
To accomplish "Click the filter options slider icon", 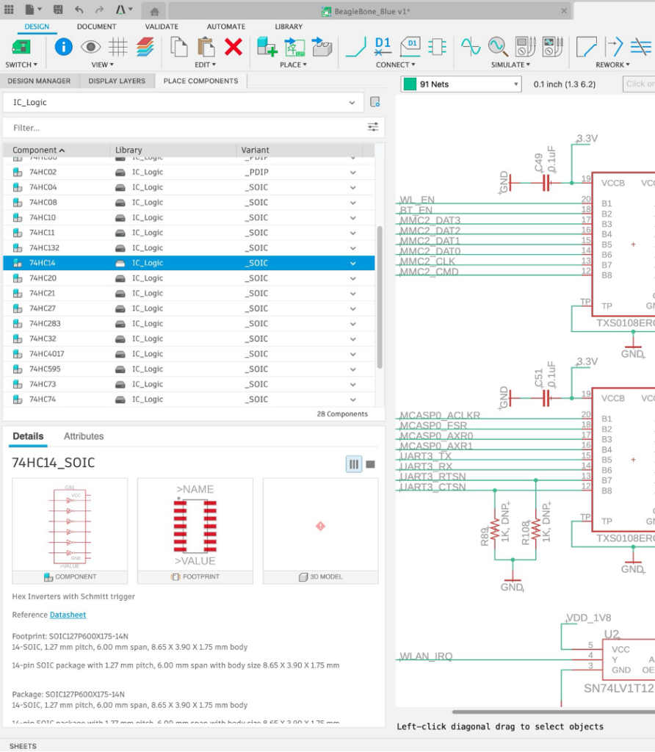I will click(374, 127).
